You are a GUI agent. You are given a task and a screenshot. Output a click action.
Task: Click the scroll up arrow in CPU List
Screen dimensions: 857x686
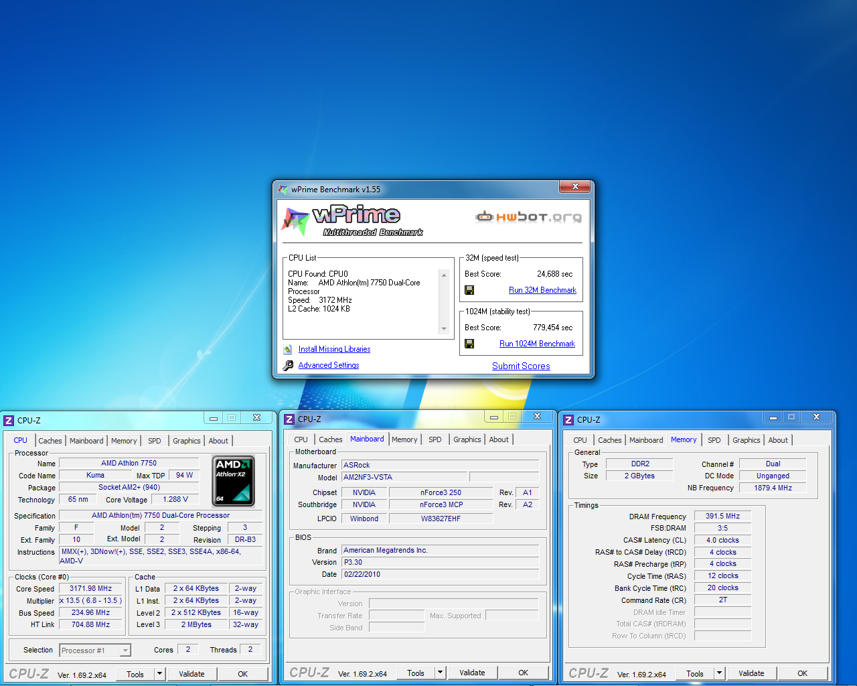tap(443, 275)
